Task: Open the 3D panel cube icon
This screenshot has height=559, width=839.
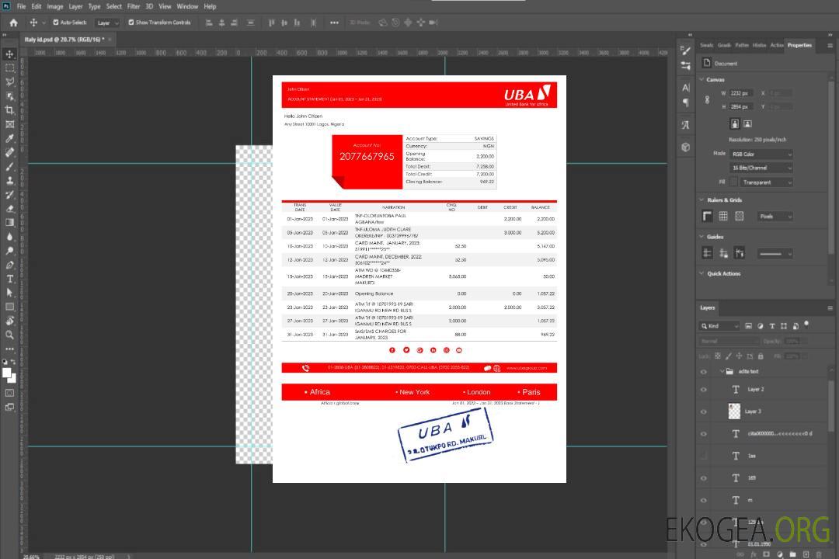Action: coord(686,147)
